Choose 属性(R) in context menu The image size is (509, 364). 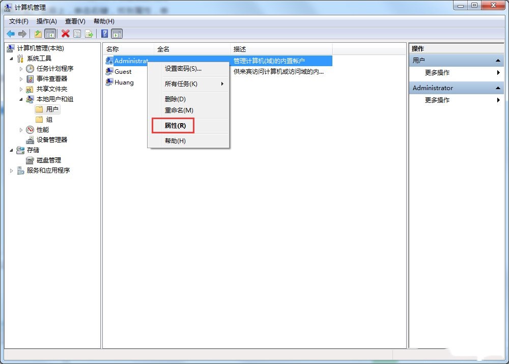coord(188,126)
